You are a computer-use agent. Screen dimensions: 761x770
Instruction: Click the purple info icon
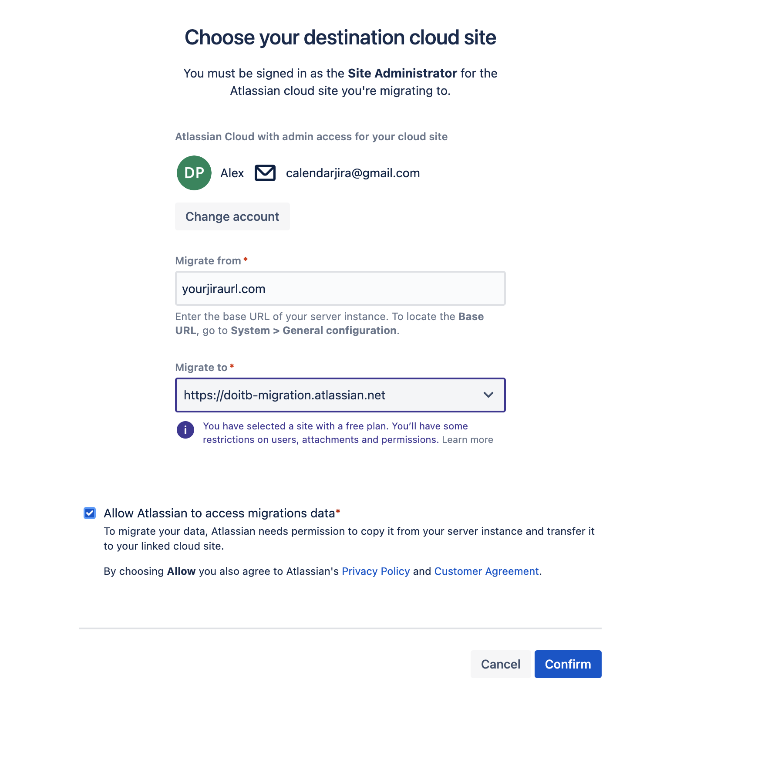185,430
